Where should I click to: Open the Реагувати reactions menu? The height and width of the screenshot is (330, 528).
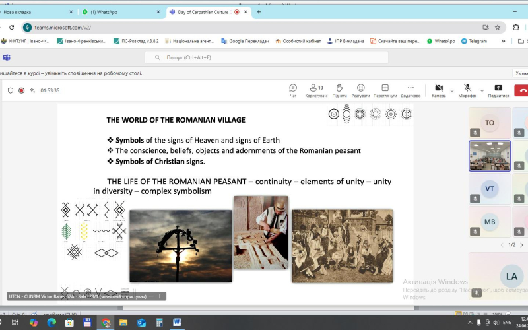point(360,91)
